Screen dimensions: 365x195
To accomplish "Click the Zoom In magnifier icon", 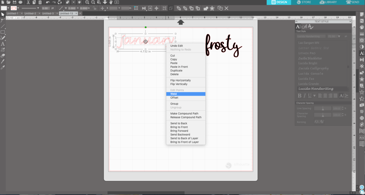I will (87, 2).
